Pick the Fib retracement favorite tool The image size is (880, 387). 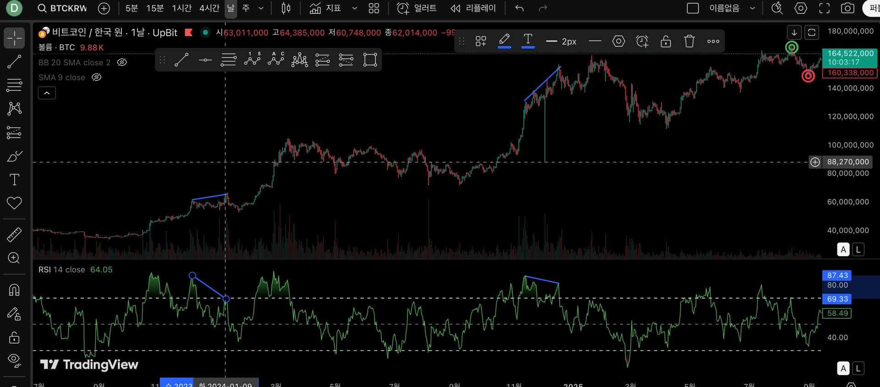click(x=229, y=60)
